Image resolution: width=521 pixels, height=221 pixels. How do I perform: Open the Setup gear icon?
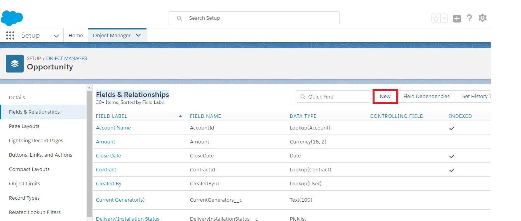(x=483, y=18)
